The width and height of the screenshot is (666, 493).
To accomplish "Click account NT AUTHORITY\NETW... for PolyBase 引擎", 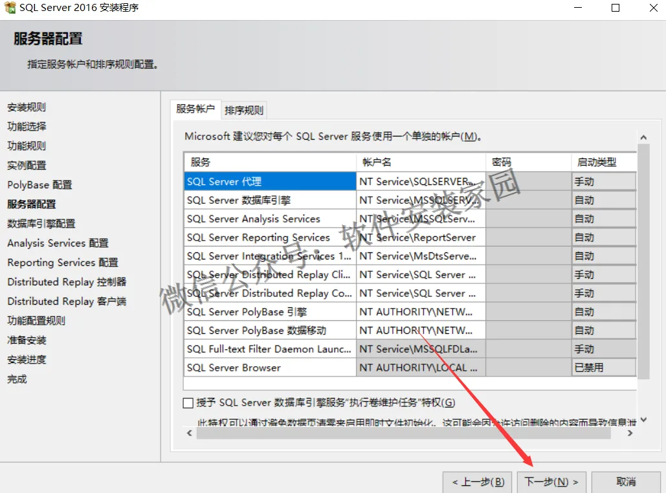I will pyautogui.click(x=421, y=312).
